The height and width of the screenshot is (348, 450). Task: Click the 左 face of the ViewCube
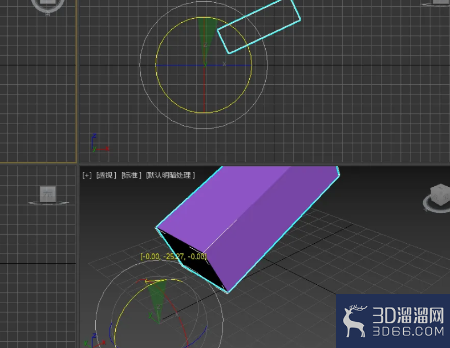click(47, 194)
